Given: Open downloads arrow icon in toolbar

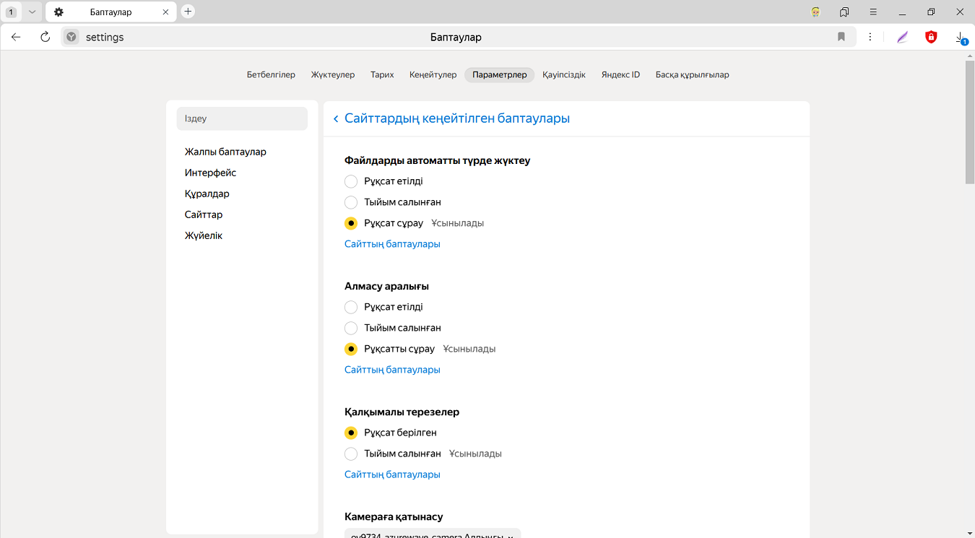Looking at the screenshot, I should 960,37.
